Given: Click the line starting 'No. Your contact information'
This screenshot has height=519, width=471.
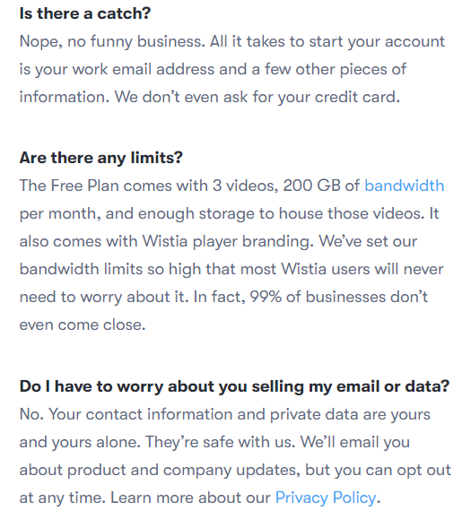Looking at the screenshot, I should (225, 414).
